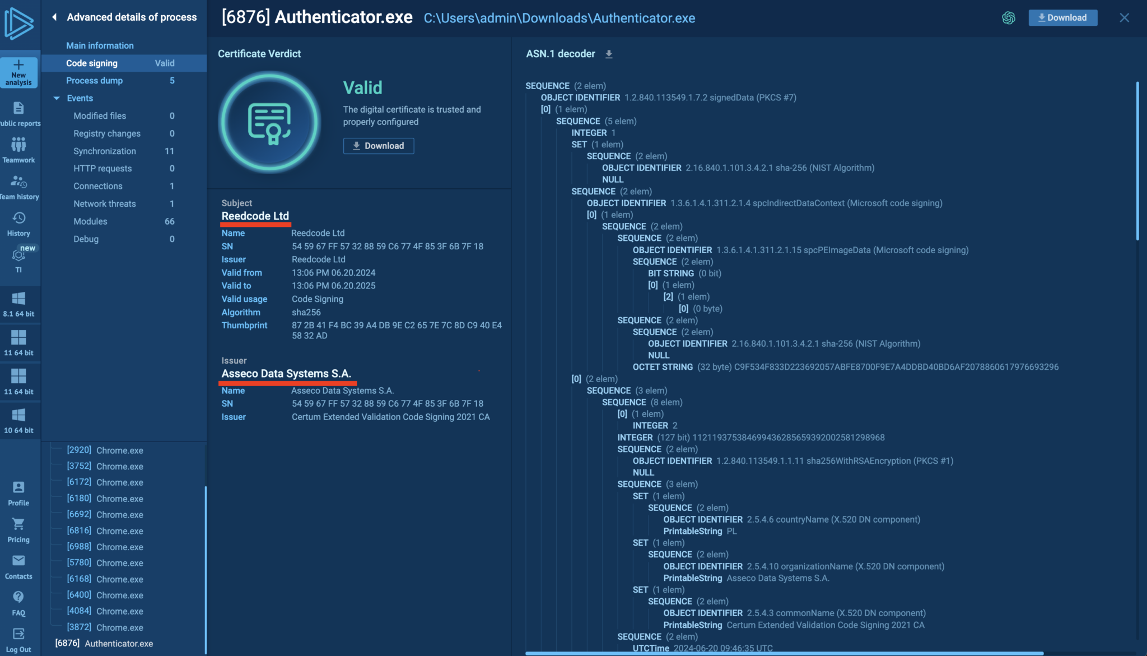Collapse the Events section arrow

(x=57, y=98)
